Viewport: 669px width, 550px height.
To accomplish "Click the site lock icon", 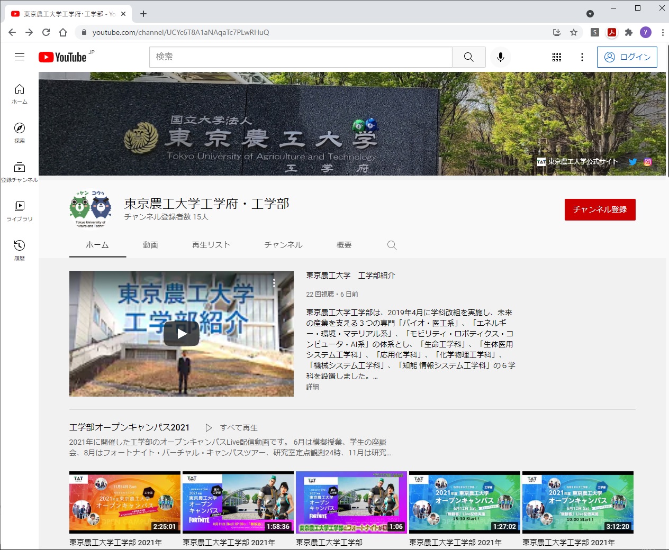I will [84, 32].
